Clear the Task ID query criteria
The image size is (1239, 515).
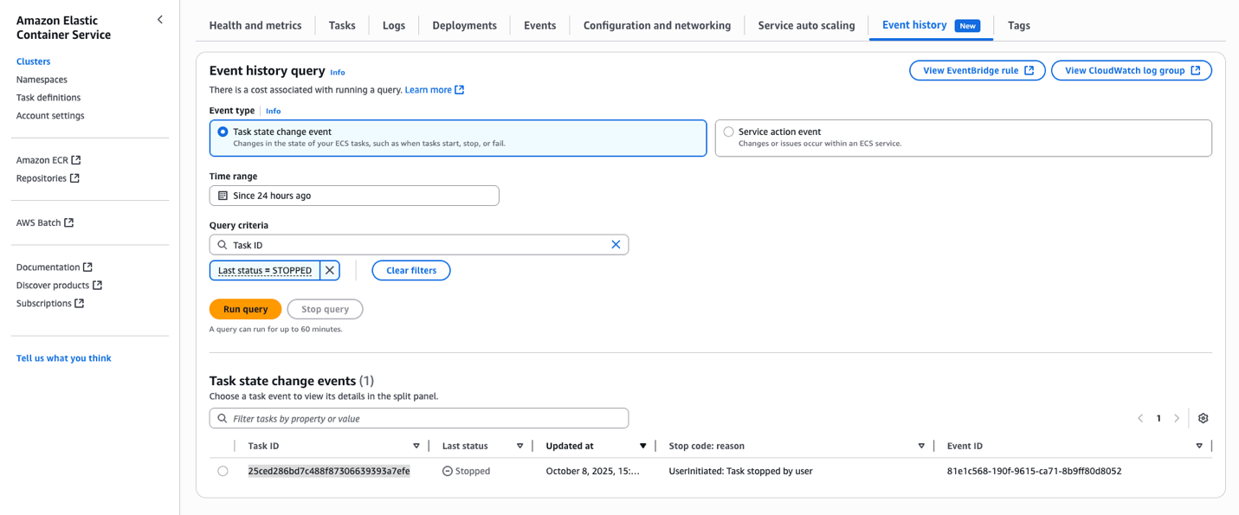[x=616, y=244]
